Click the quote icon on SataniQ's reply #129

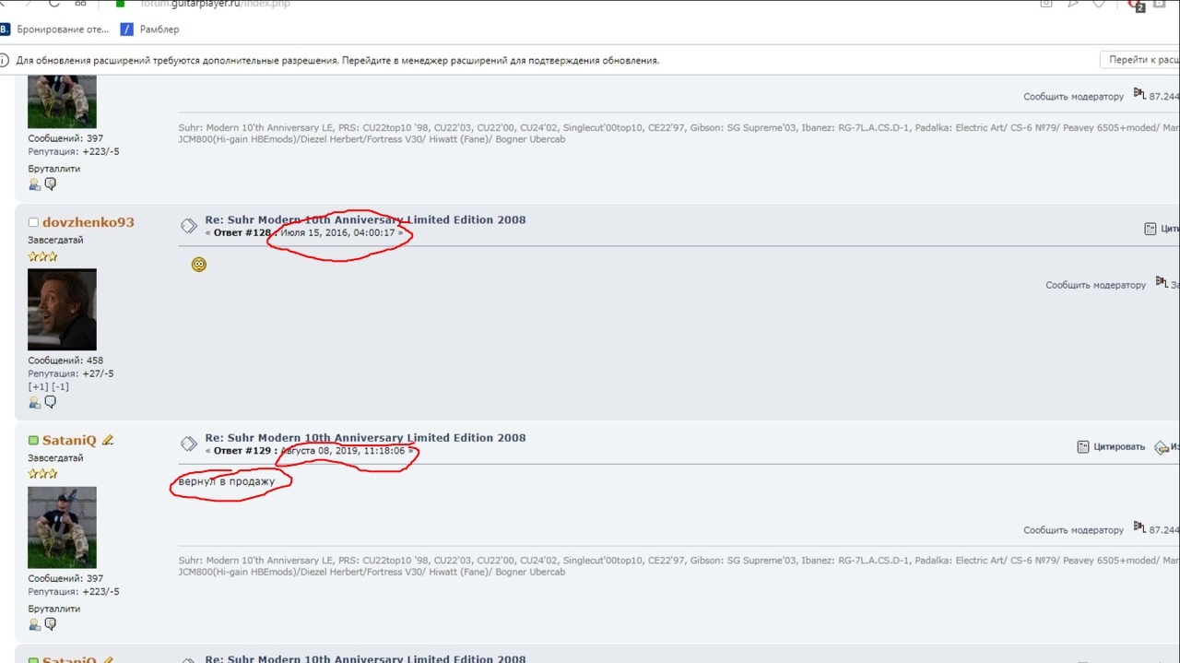(1083, 447)
